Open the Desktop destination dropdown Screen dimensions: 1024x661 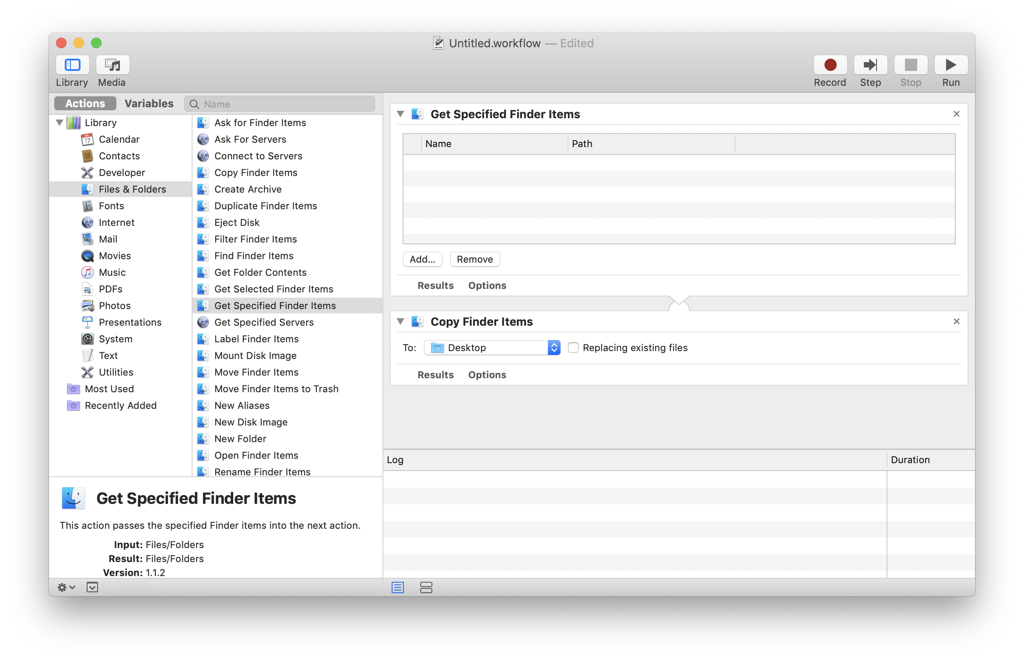coord(492,348)
